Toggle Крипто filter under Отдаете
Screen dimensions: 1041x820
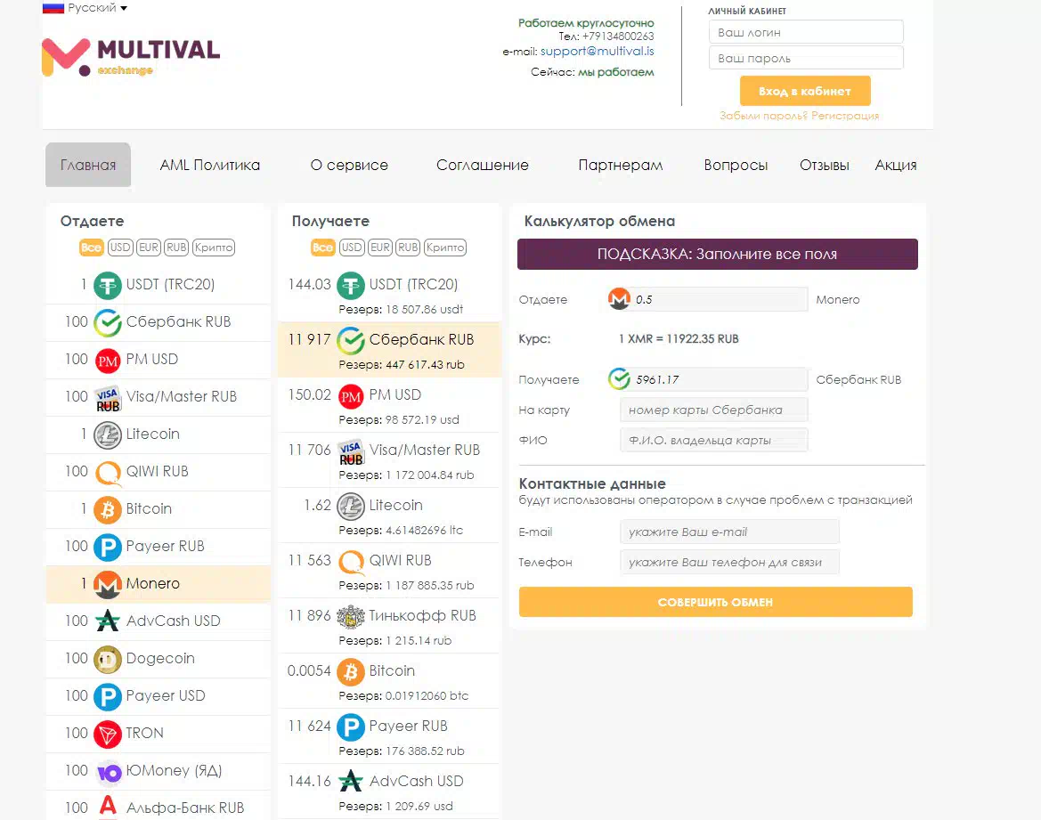(x=214, y=248)
